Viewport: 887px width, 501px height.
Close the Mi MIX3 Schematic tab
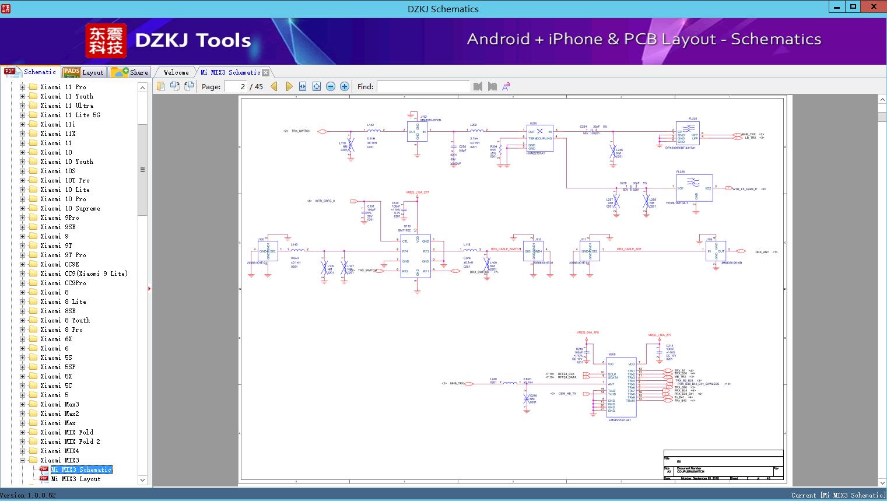pyautogui.click(x=265, y=73)
